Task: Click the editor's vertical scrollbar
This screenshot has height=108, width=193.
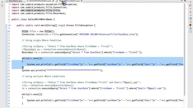Action: 184,49
